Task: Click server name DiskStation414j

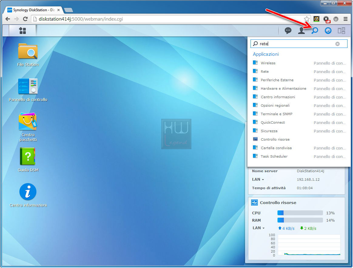Action: click(x=311, y=171)
